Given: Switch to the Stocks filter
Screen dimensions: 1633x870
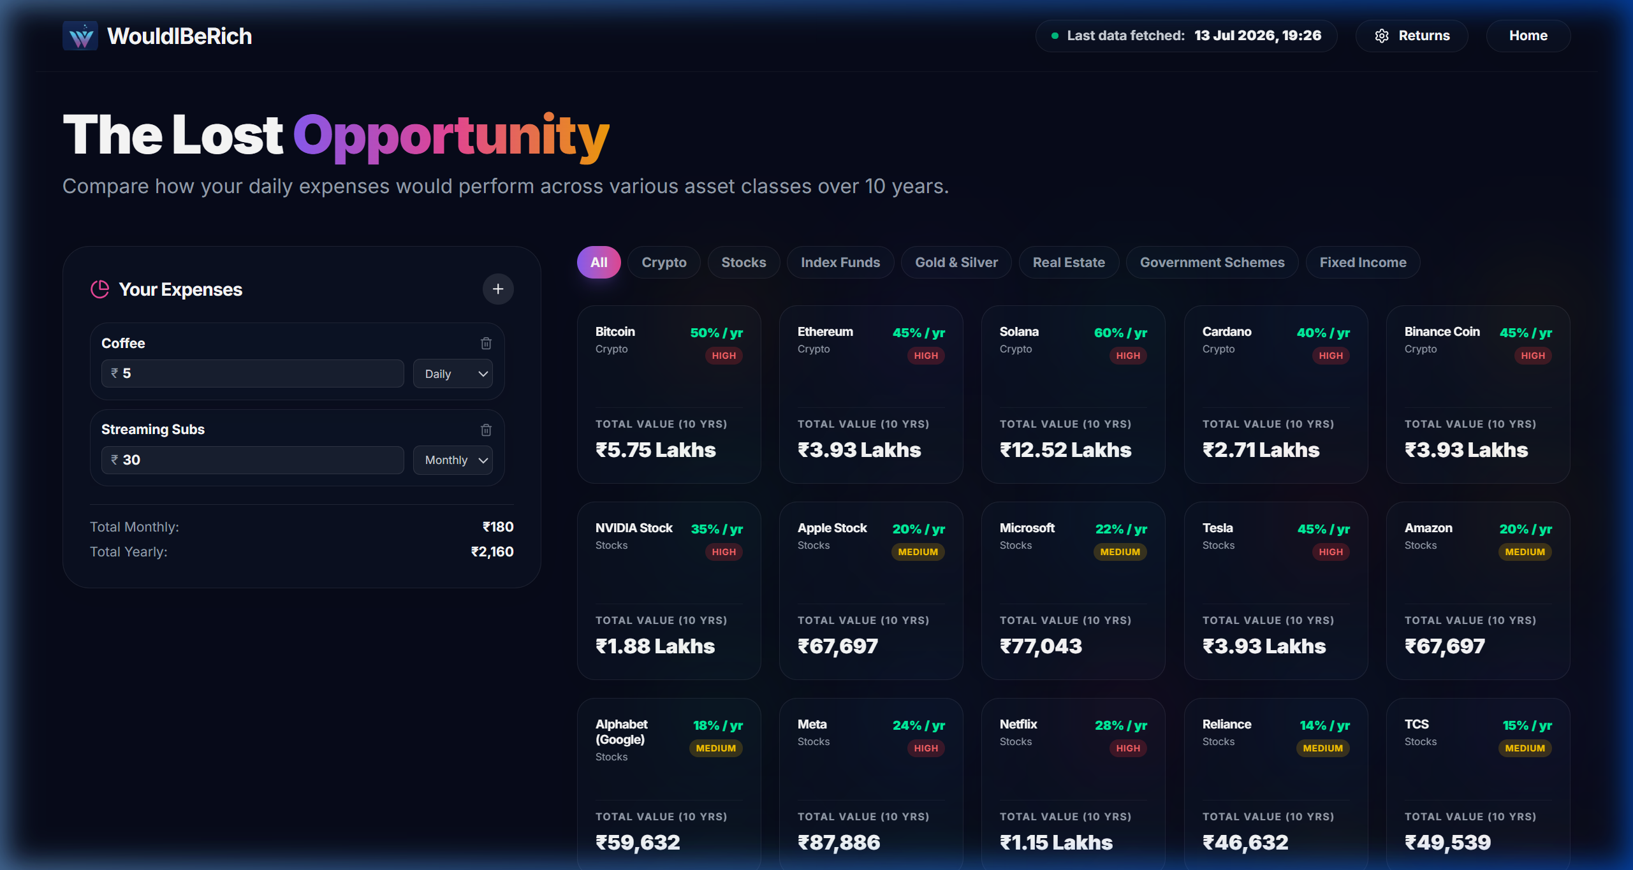Looking at the screenshot, I should (743, 263).
